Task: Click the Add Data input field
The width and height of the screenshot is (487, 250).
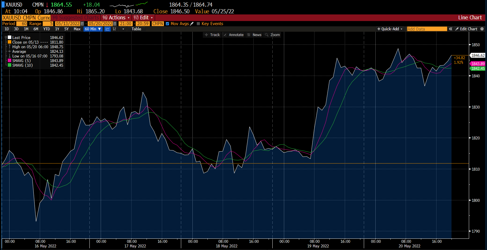Action: [x=427, y=29]
